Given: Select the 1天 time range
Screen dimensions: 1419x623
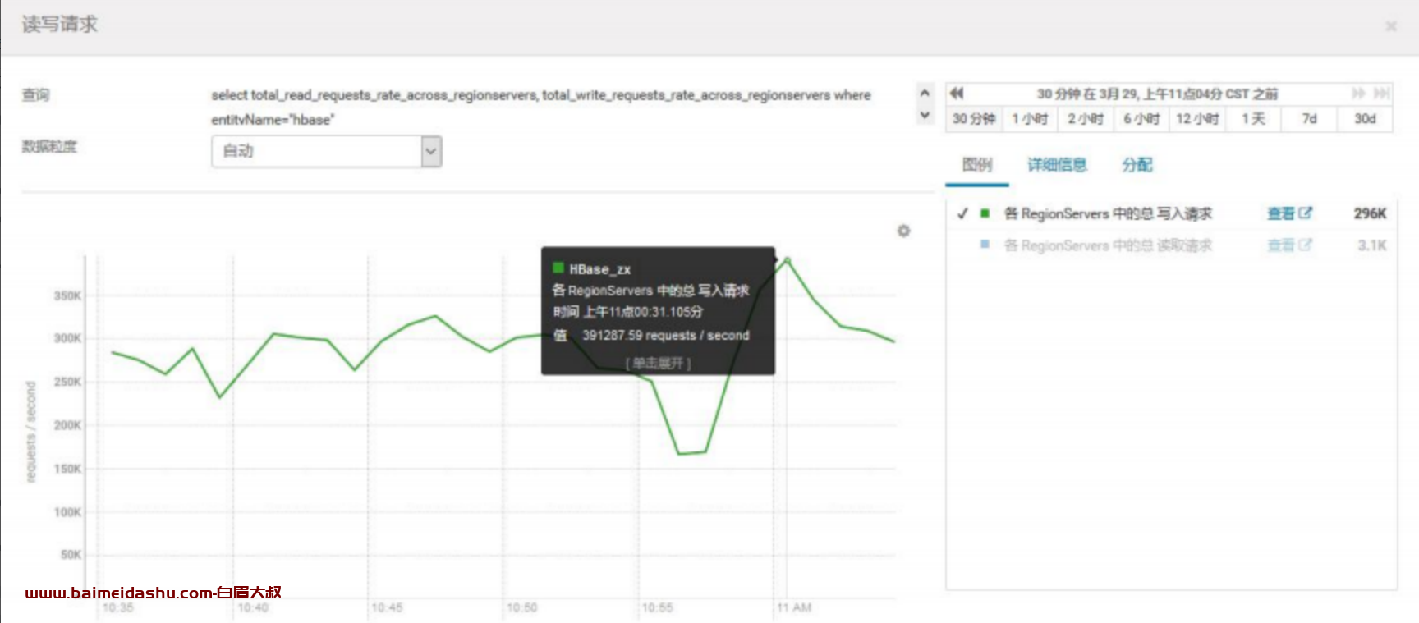Looking at the screenshot, I should pos(1253,119).
